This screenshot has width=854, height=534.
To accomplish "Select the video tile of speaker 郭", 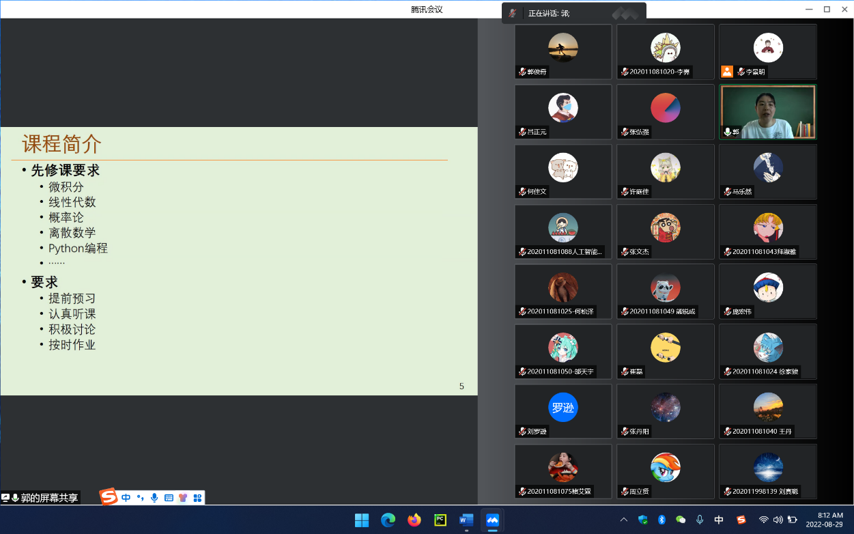I will pyautogui.click(x=767, y=112).
